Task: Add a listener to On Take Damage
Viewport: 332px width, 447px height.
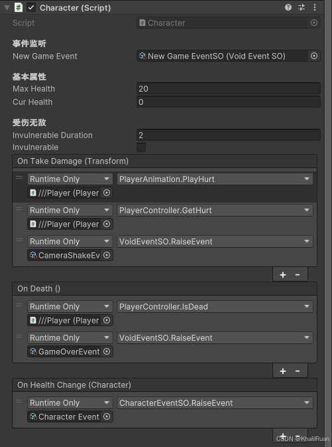Action: point(283,274)
